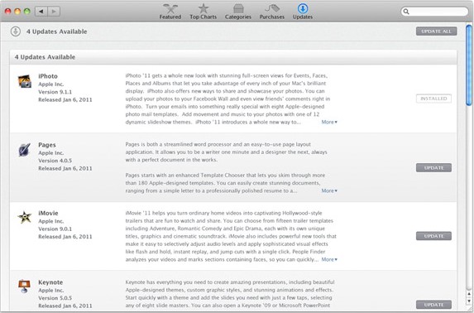Viewport: 474px width, 313px height.
Task: Open the Categories section
Action: point(238,12)
